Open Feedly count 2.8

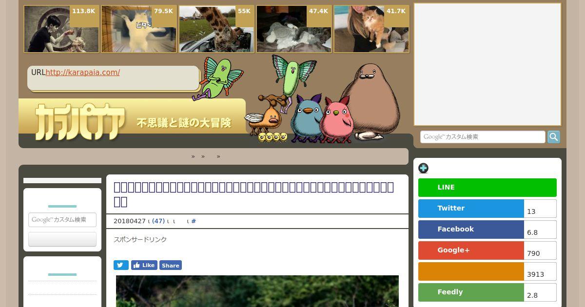pyautogui.click(x=540, y=292)
